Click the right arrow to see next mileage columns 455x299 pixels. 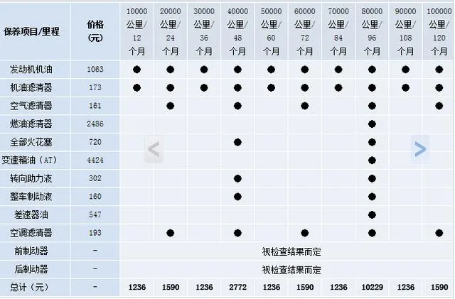click(420, 149)
